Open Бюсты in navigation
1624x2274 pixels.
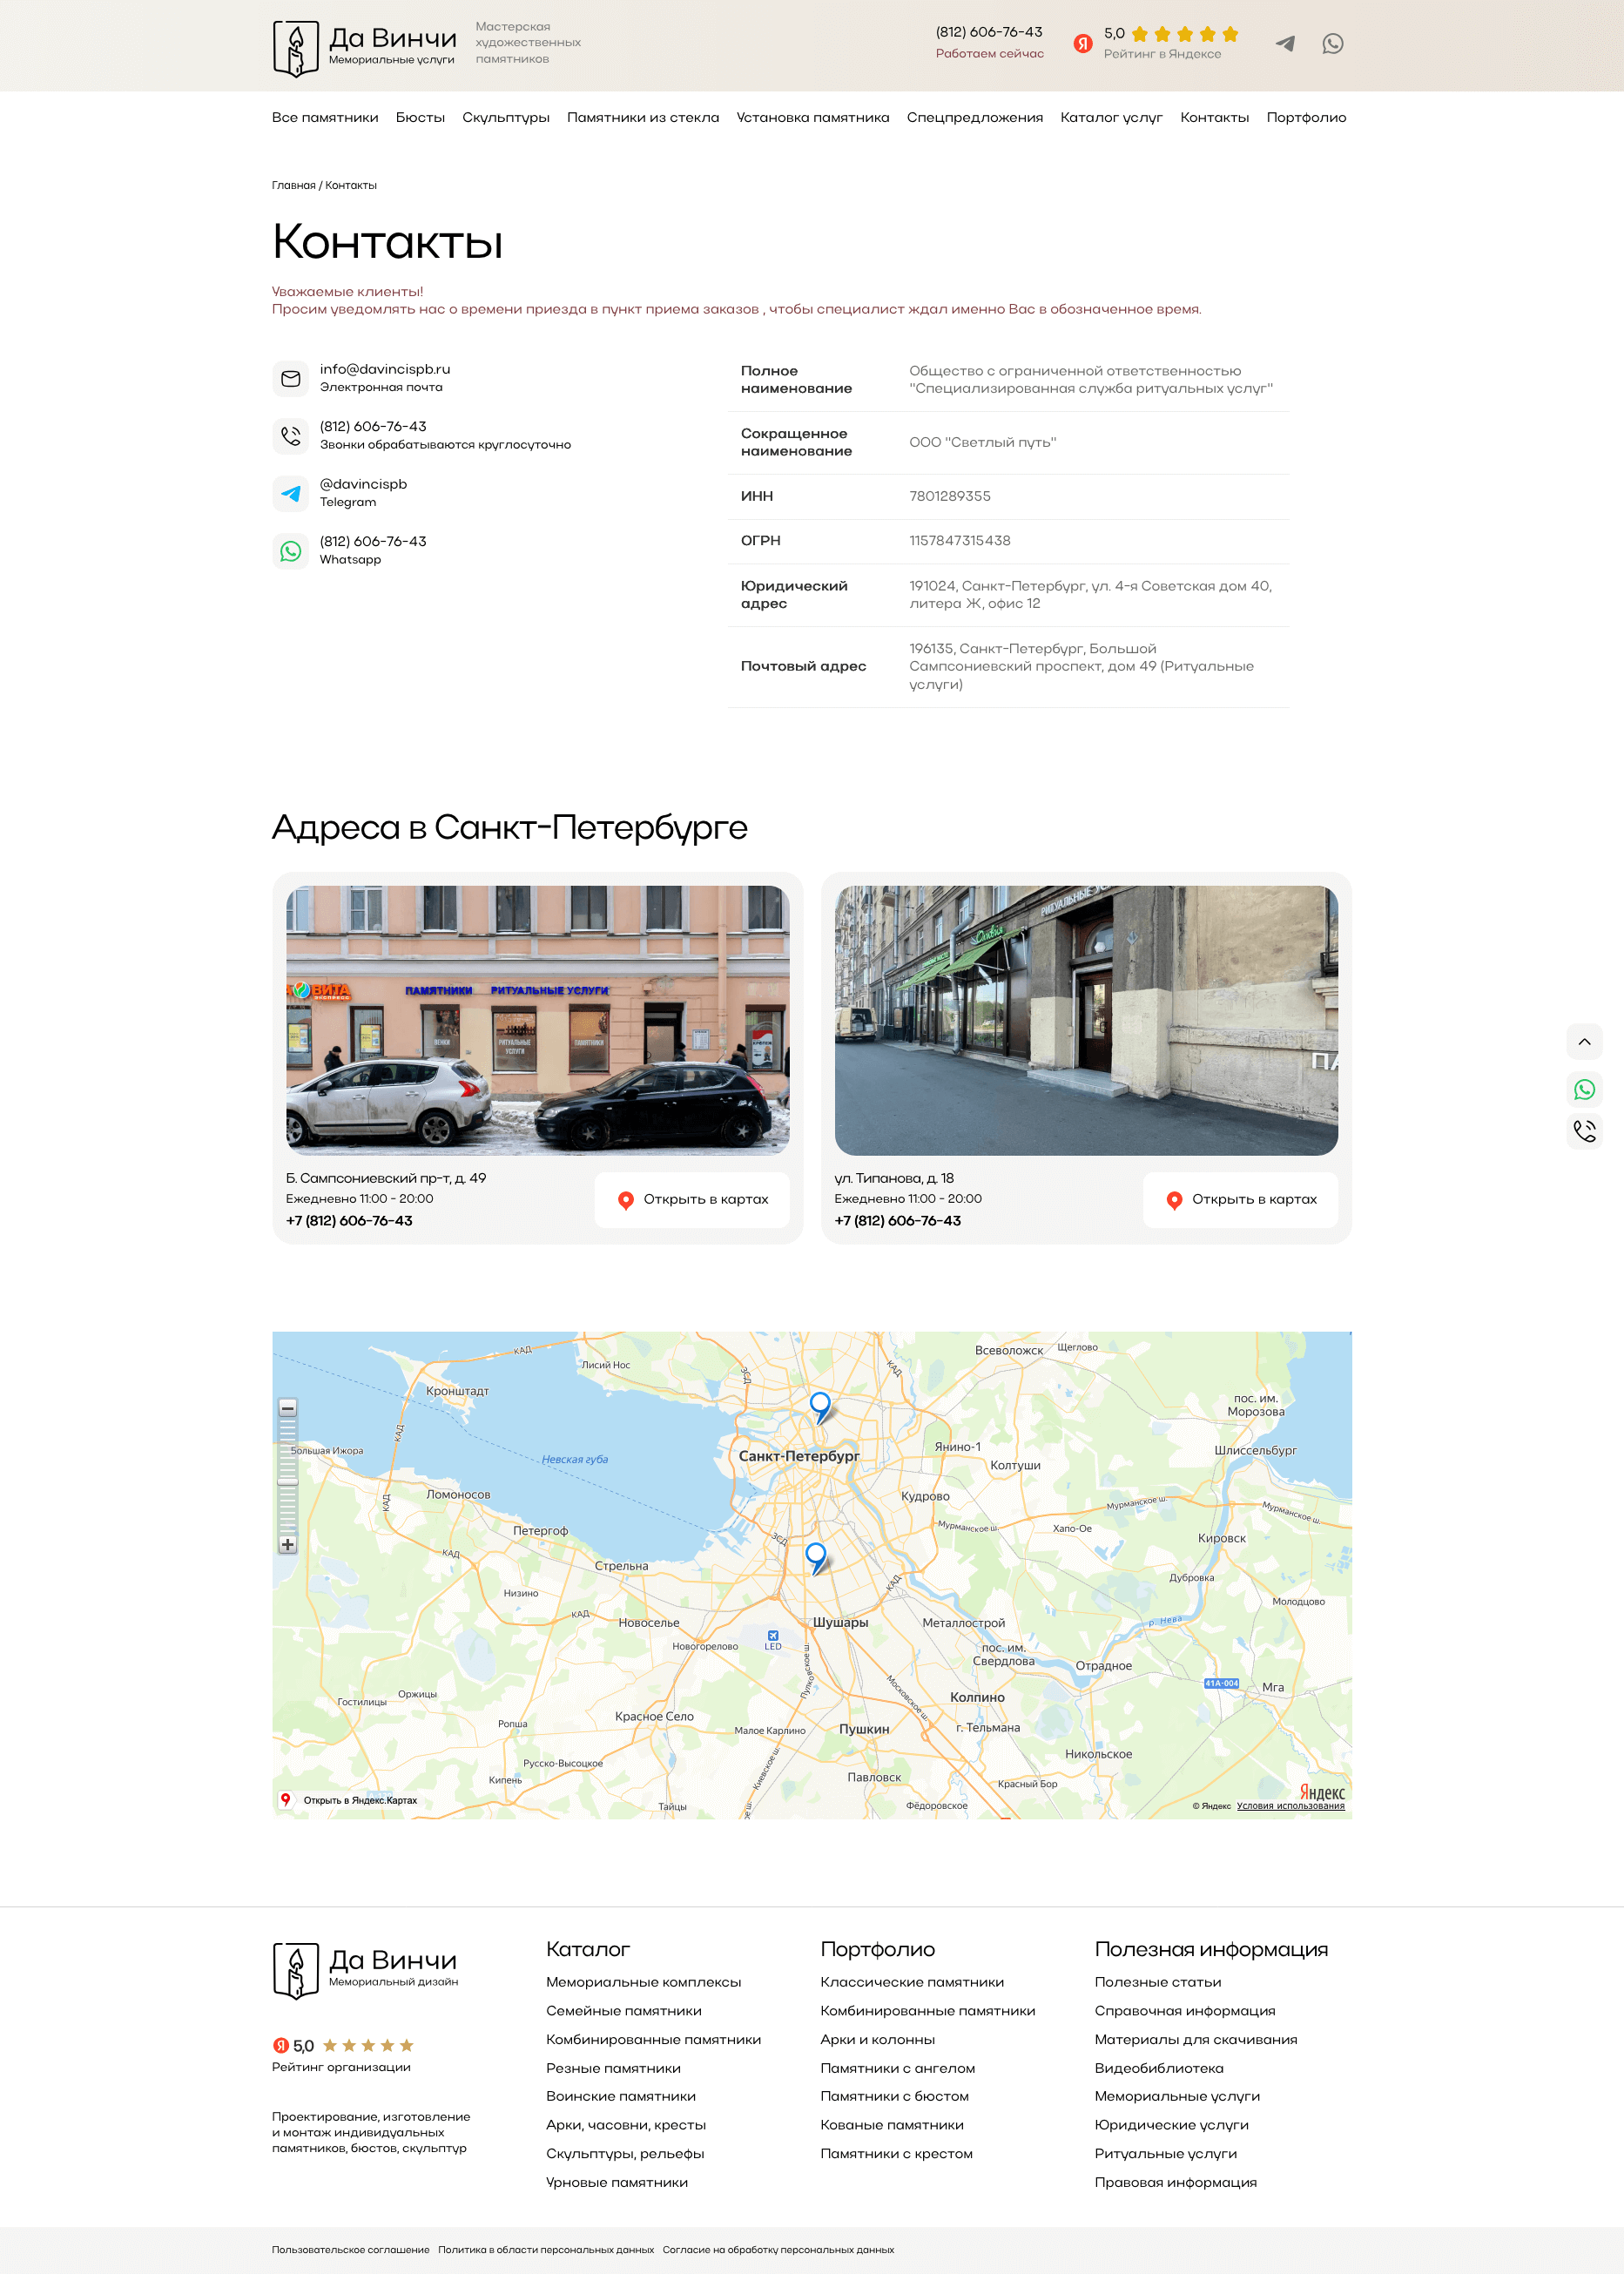[x=420, y=118]
